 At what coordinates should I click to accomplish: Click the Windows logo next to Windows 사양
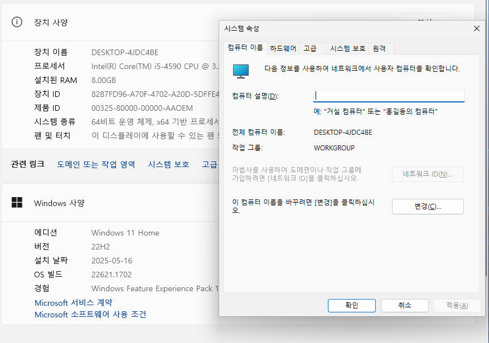pyautogui.click(x=17, y=203)
